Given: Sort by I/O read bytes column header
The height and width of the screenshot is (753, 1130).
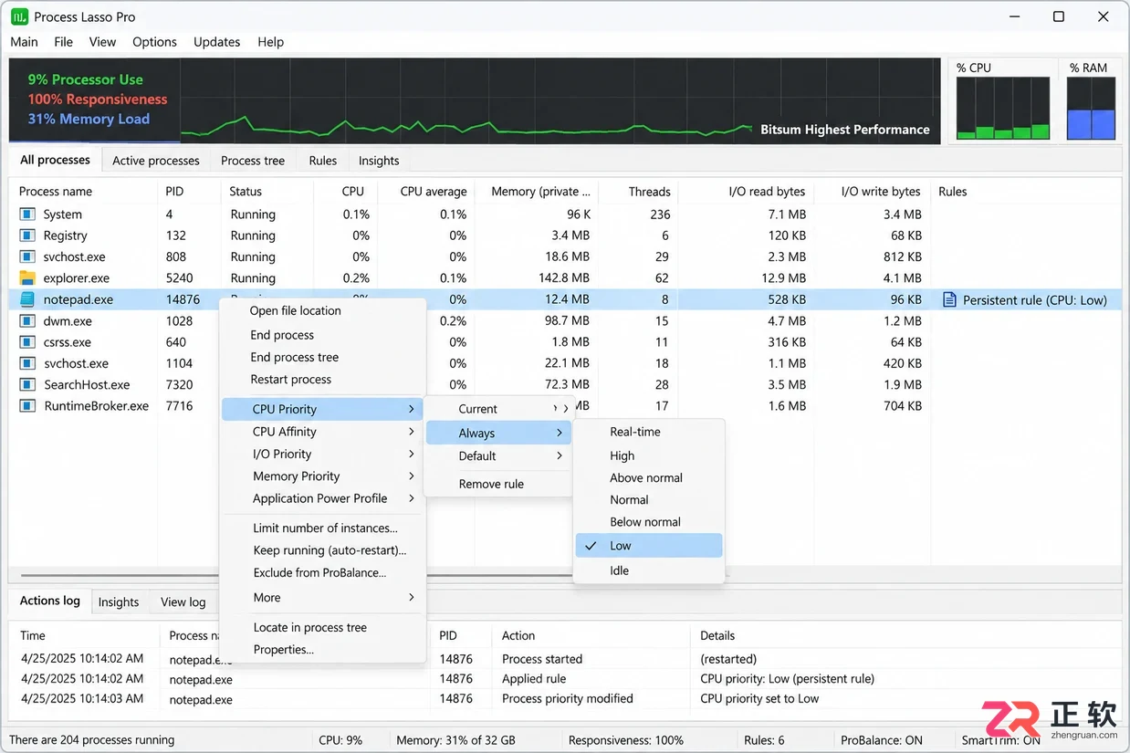Looking at the screenshot, I should pos(767,192).
